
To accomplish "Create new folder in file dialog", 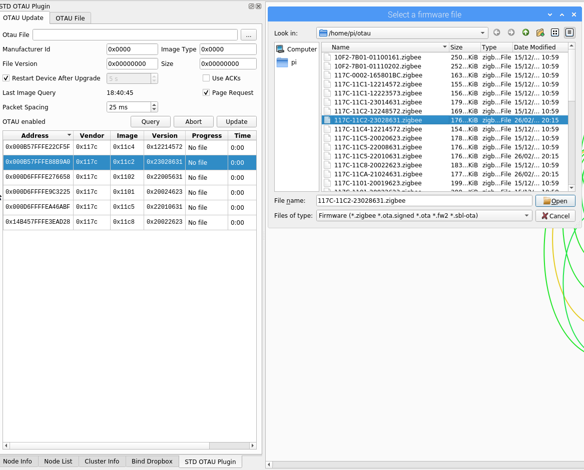I will (x=540, y=33).
